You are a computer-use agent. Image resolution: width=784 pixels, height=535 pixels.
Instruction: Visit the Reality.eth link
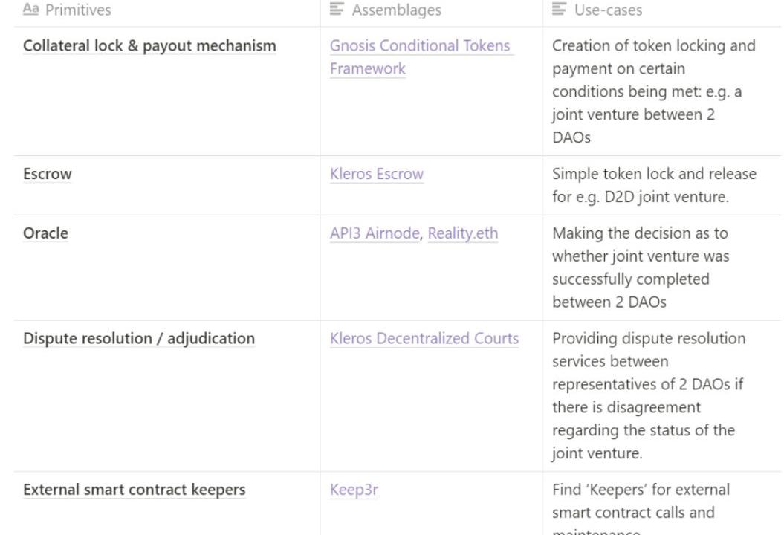462,233
